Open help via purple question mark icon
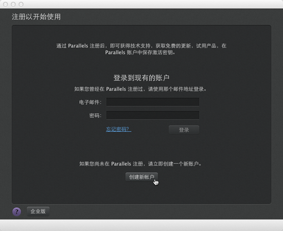The image size is (283, 231). point(16,211)
